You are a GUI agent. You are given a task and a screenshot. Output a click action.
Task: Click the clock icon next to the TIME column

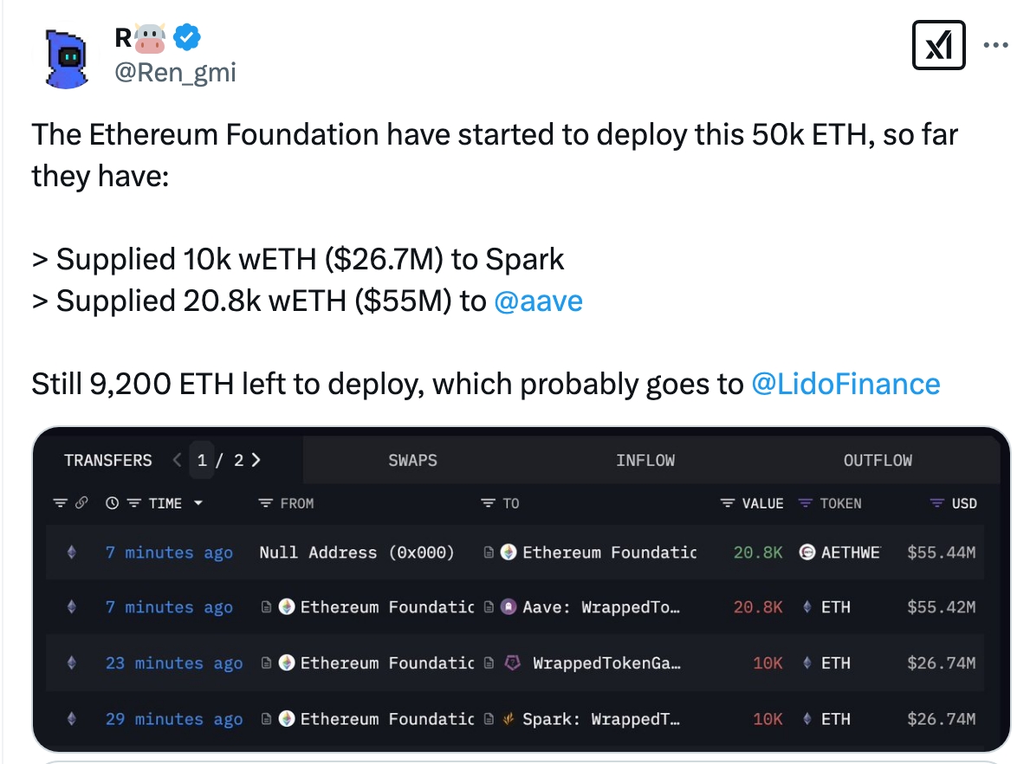coord(111,503)
